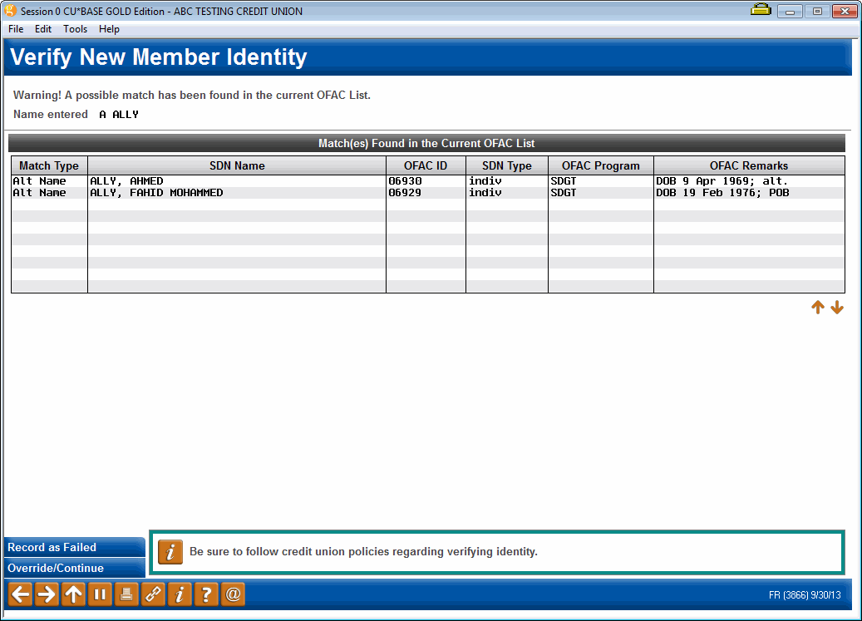Click the up arrow icon in the toolbar
This screenshot has width=862, height=621.
click(72, 594)
